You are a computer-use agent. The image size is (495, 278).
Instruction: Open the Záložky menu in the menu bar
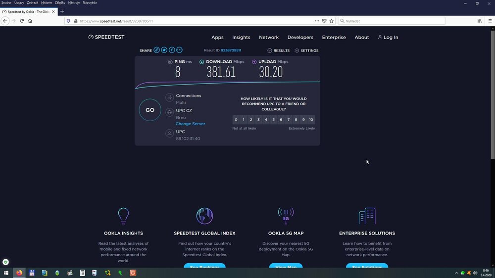point(59,2)
